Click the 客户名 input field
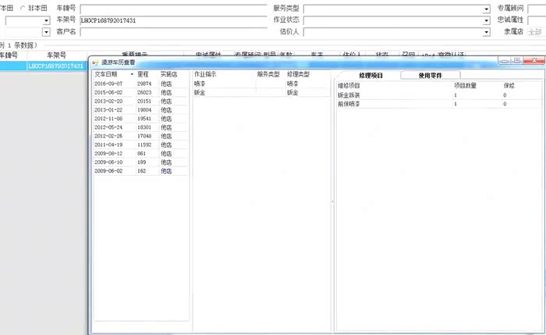This screenshot has width=546, height=335. pyautogui.click(x=172, y=32)
